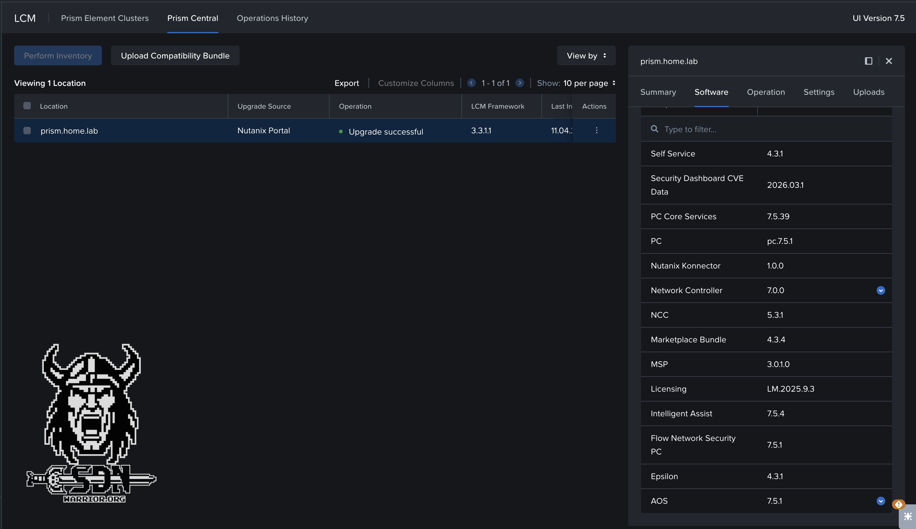Toggle the select-all checkbox in header
The height and width of the screenshot is (529, 916).
tap(27, 106)
